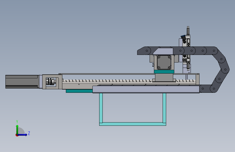235x152 pixels.
Task: Select the teal plate beneath the carriage motor
Action: point(164,72)
